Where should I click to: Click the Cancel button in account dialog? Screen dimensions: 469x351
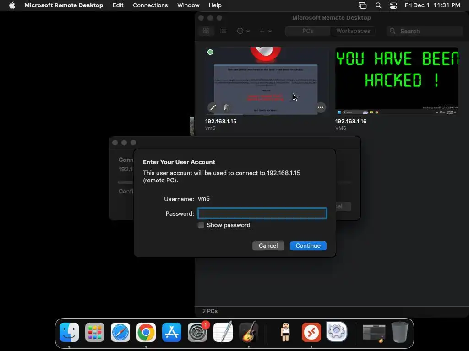coord(268,245)
